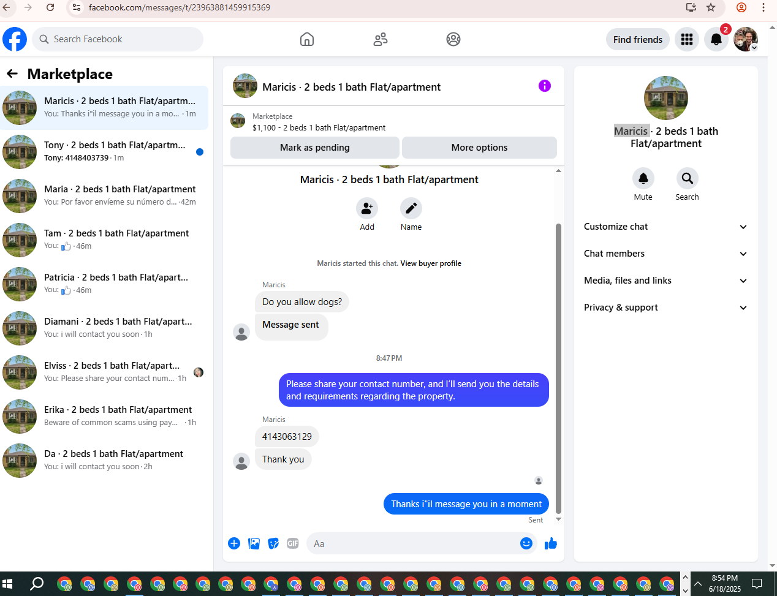Open the account profile picture menu
This screenshot has height=596, width=777.
(x=746, y=39)
